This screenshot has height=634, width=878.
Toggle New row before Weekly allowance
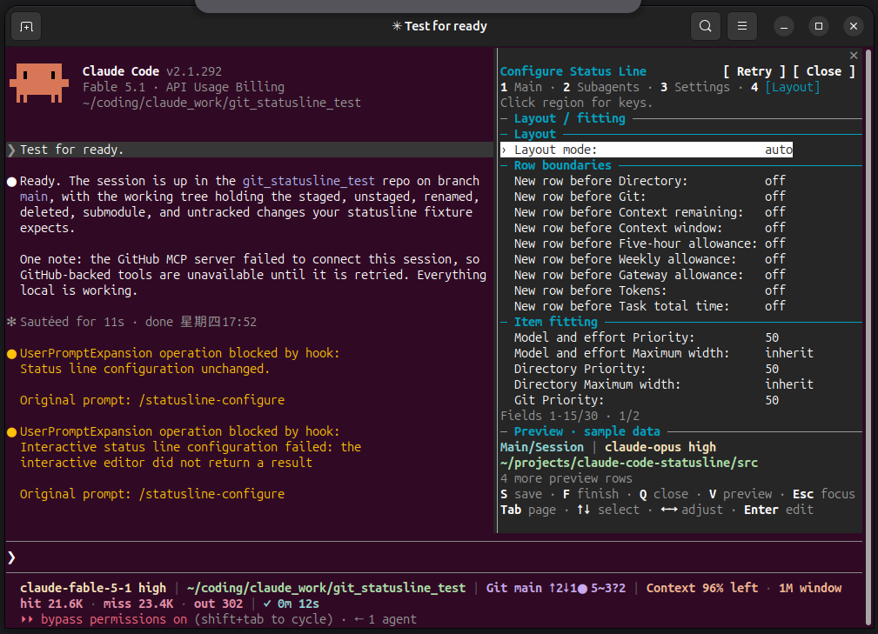[650, 260]
